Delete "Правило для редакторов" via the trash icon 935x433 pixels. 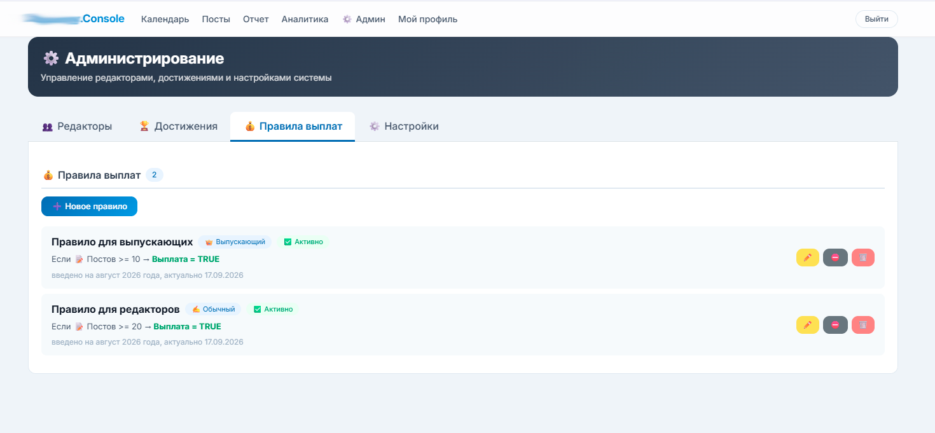point(863,325)
